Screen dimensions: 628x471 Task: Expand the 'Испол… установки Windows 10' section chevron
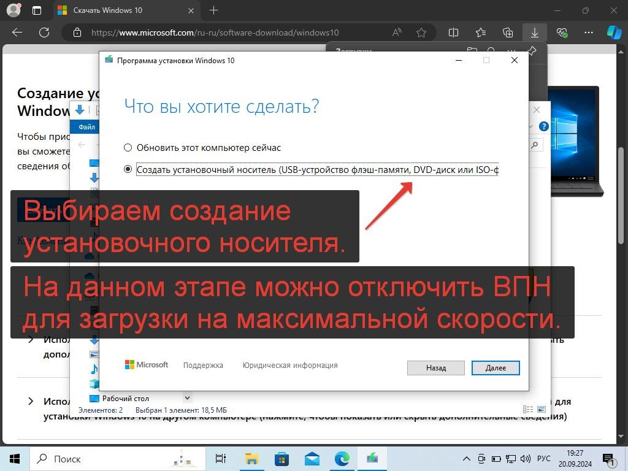31,401
